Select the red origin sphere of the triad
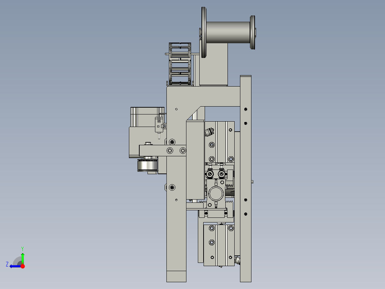This screenshot has width=385, height=289. coord(22,266)
